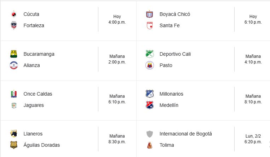This screenshot has height=157, width=270.
Task: Select the Llaneros team logo
Action: point(14,134)
